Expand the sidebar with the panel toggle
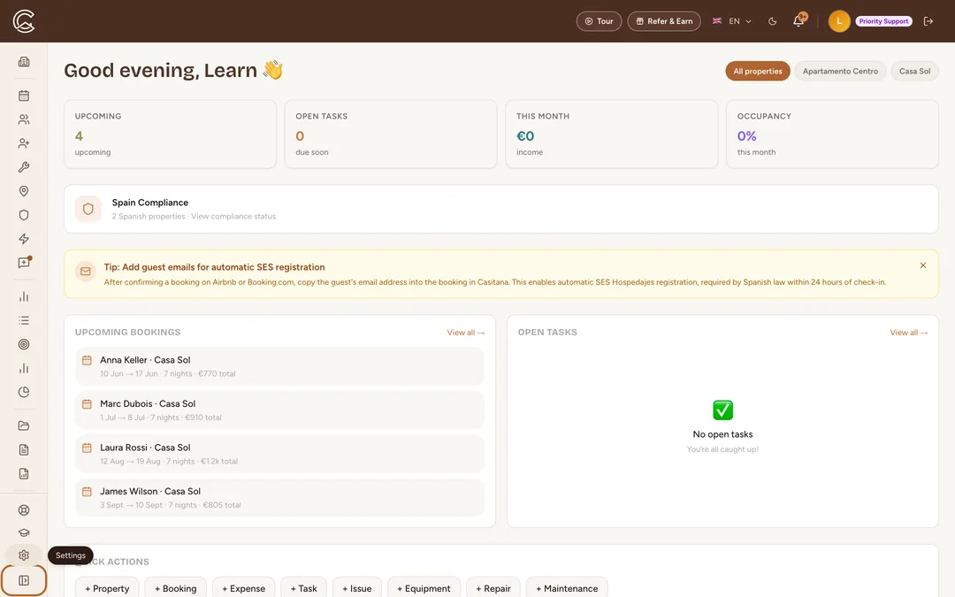 [24, 580]
